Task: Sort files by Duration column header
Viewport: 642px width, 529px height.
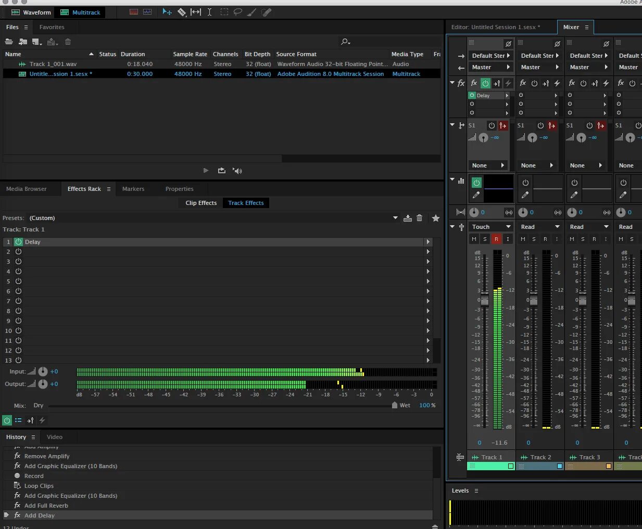Action: [133, 54]
